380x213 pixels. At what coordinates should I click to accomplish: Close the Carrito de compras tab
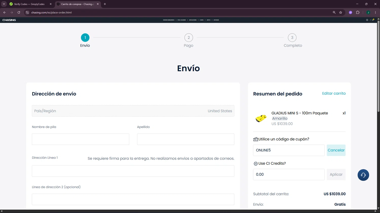click(x=98, y=4)
